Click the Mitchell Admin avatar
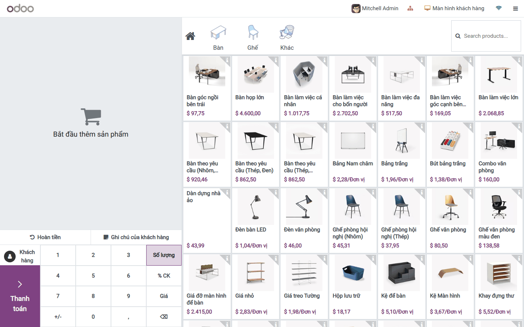The height and width of the screenshot is (327, 524). 356,8
